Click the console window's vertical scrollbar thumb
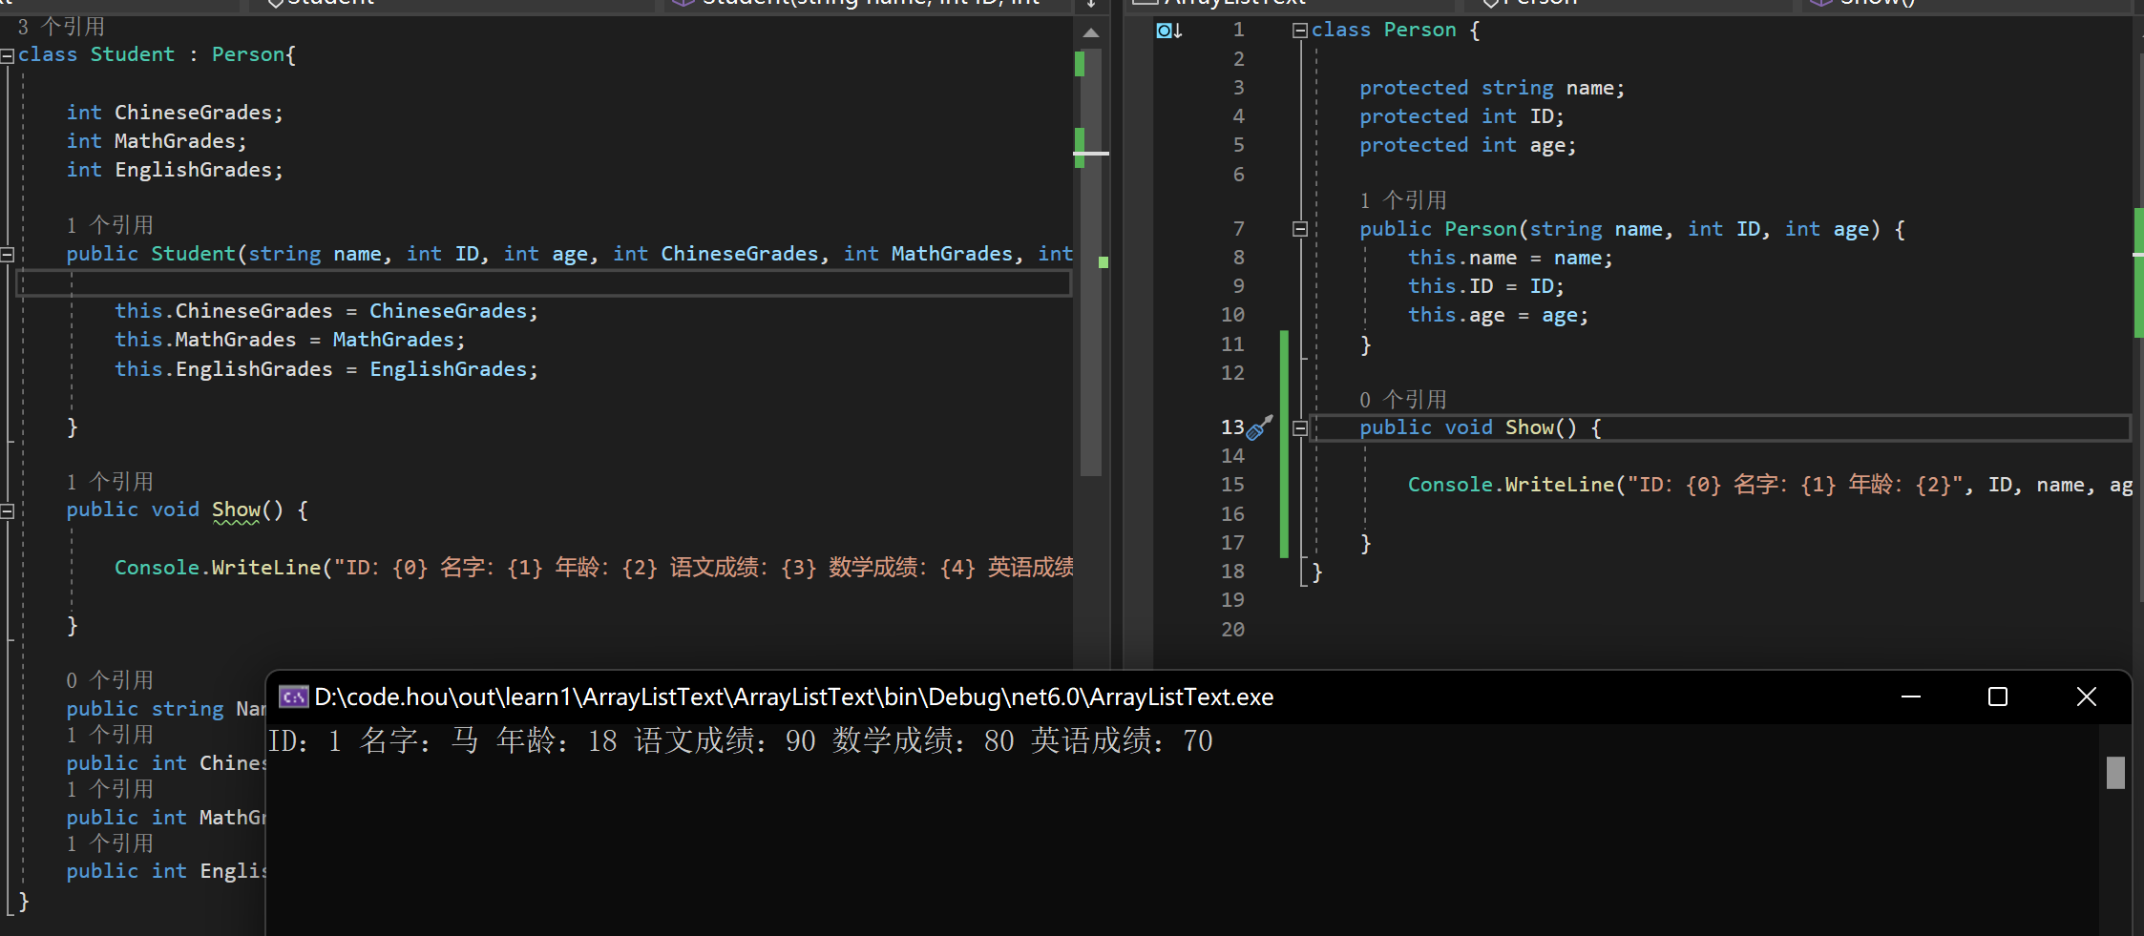Viewport: 2144px width, 936px height. tap(2115, 773)
